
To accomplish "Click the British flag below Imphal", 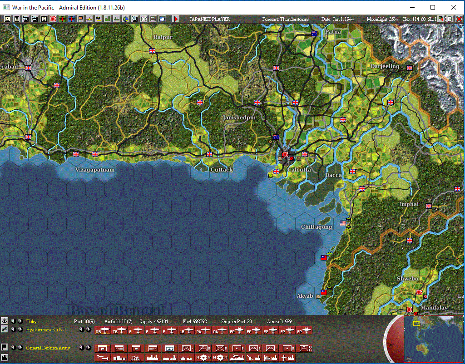I will tap(410, 241).
